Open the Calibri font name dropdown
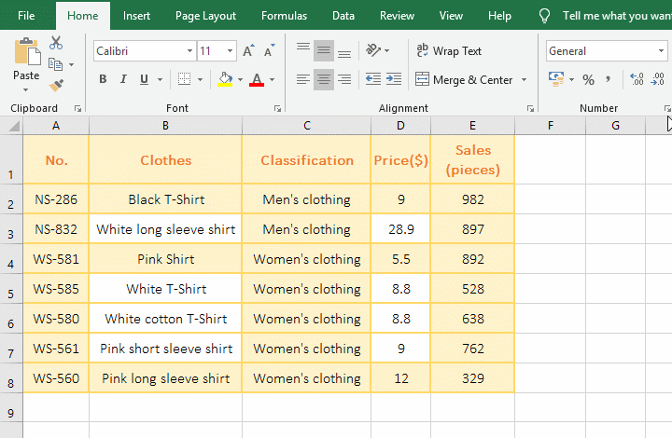This screenshot has width=672, height=438. point(189,51)
